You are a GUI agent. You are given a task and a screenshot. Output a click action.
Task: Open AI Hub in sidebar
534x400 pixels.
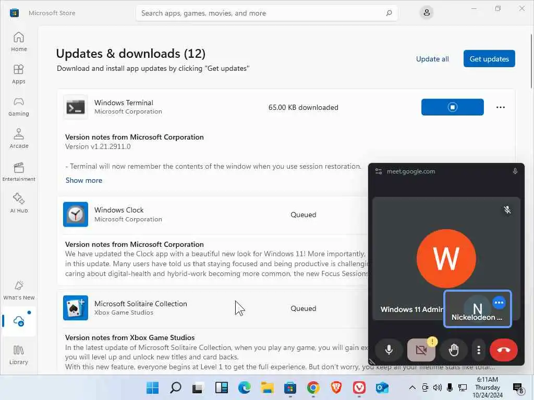tap(19, 203)
